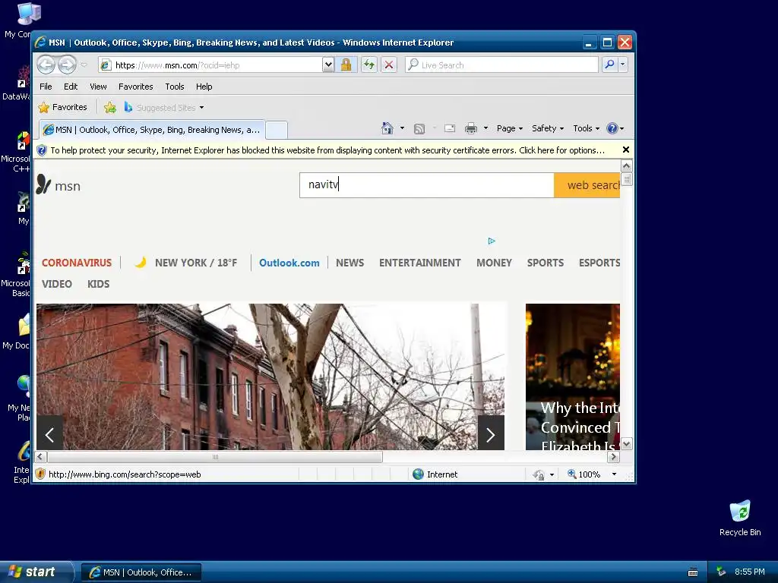The image size is (778, 583).
Task: Open the CORONAVIRUS section link
Action: [77, 263]
